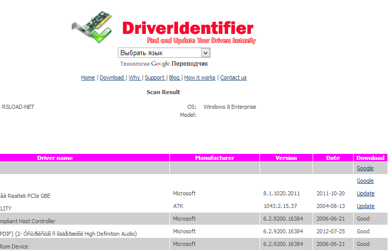Screen dimensions: 389x250
Task: Click the version 8.1.1020.2011 cell
Action: pyautogui.click(x=281, y=193)
